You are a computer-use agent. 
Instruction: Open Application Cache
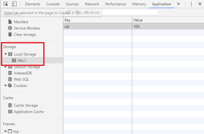pos(29,112)
